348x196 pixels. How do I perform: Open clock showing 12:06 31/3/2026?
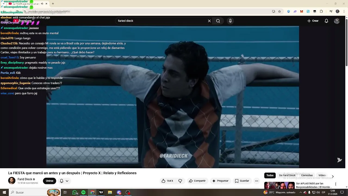click(x=332, y=192)
